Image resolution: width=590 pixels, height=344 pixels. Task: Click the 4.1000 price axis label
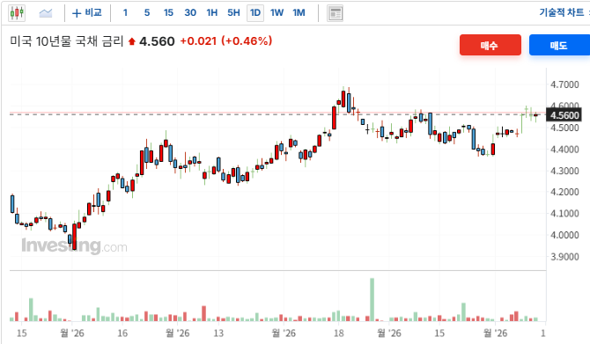point(564,214)
